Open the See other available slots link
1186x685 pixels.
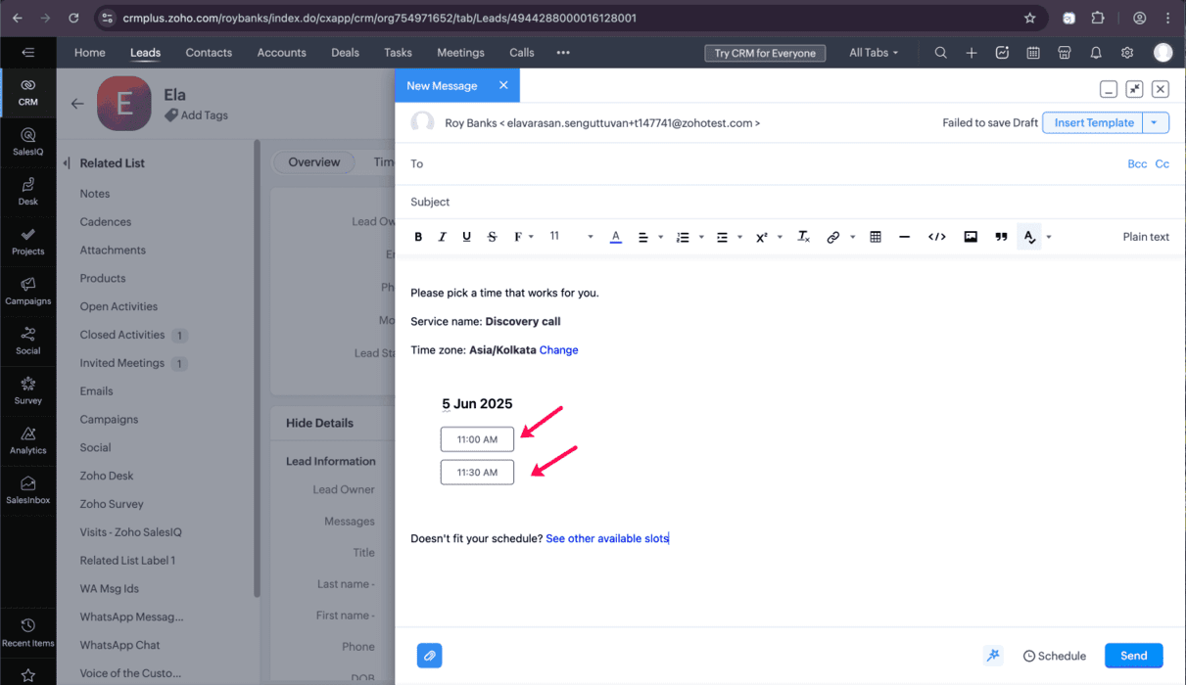pyautogui.click(x=607, y=538)
